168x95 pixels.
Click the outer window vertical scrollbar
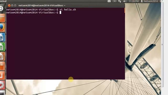[162, 45]
